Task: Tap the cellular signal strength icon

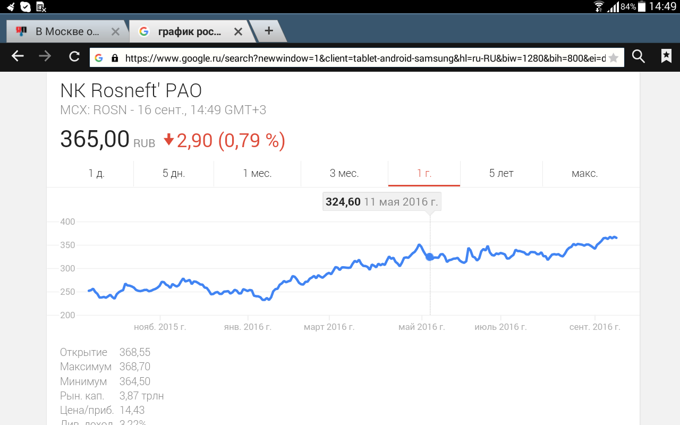Action: [x=613, y=7]
